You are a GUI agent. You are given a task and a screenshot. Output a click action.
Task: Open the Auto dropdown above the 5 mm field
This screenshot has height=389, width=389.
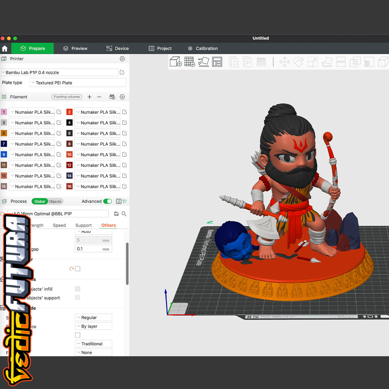point(93,232)
